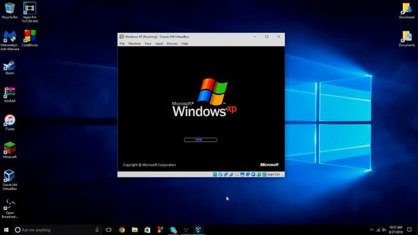Viewport: 418px width, 235px height.
Task: Open the Action Center notifications
Action: click(410, 230)
